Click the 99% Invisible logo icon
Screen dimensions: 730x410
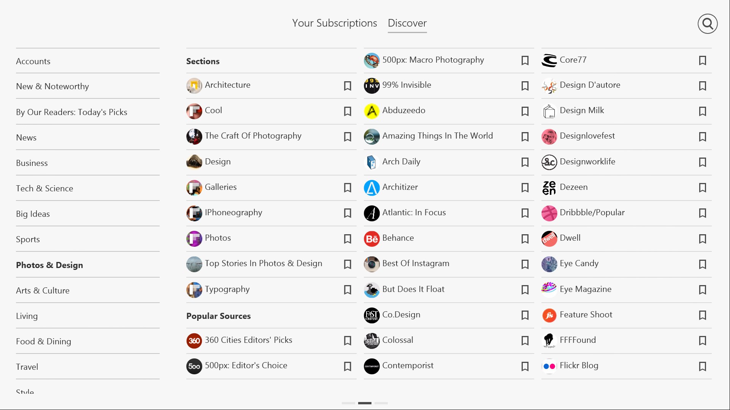click(371, 86)
